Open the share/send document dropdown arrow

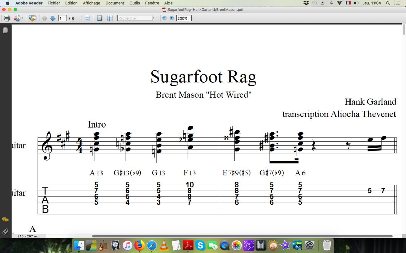point(23,18)
